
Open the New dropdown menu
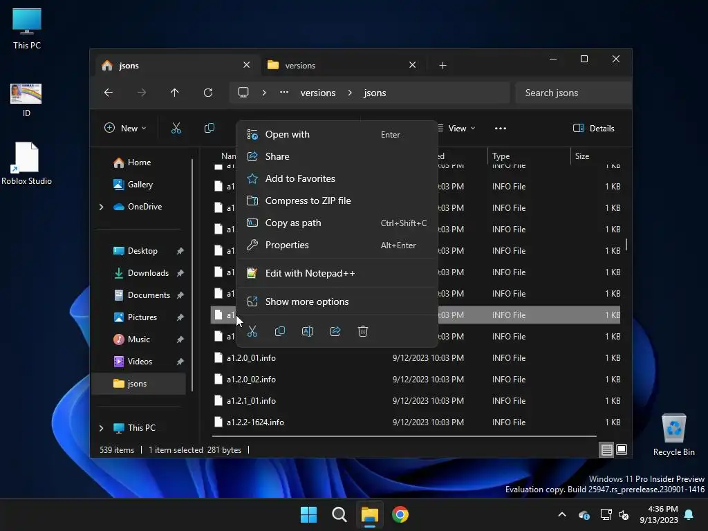coord(125,128)
